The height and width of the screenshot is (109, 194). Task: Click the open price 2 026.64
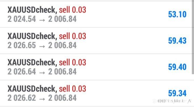22,71
